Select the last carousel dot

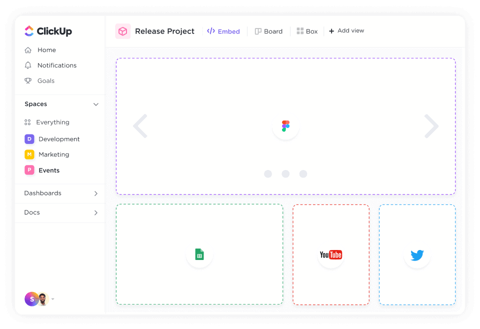click(303, 174)
